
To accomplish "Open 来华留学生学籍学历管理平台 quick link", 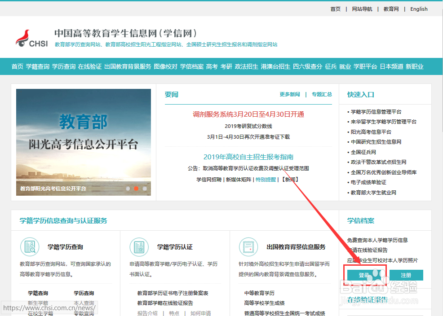I will tap(383, 122).
